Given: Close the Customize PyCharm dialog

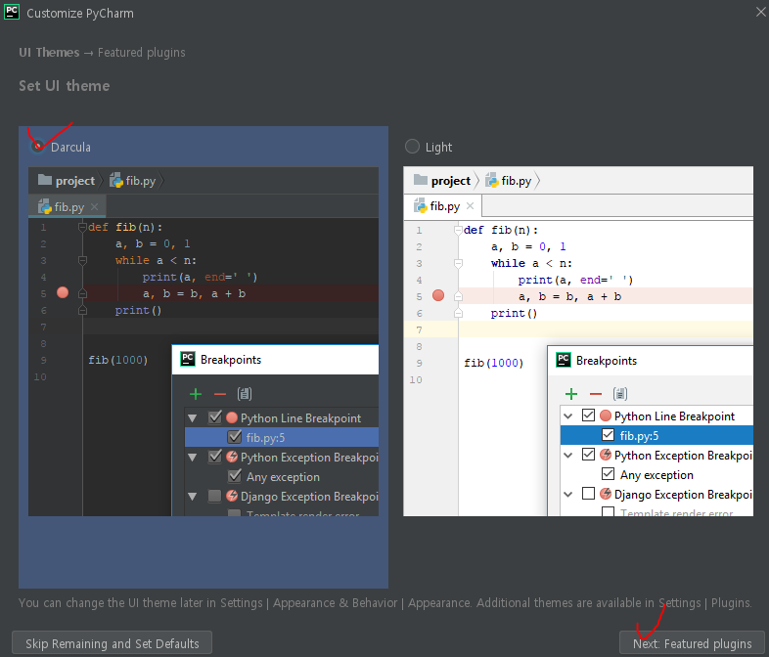Looking at the screenshot, I should pos(760,13).
